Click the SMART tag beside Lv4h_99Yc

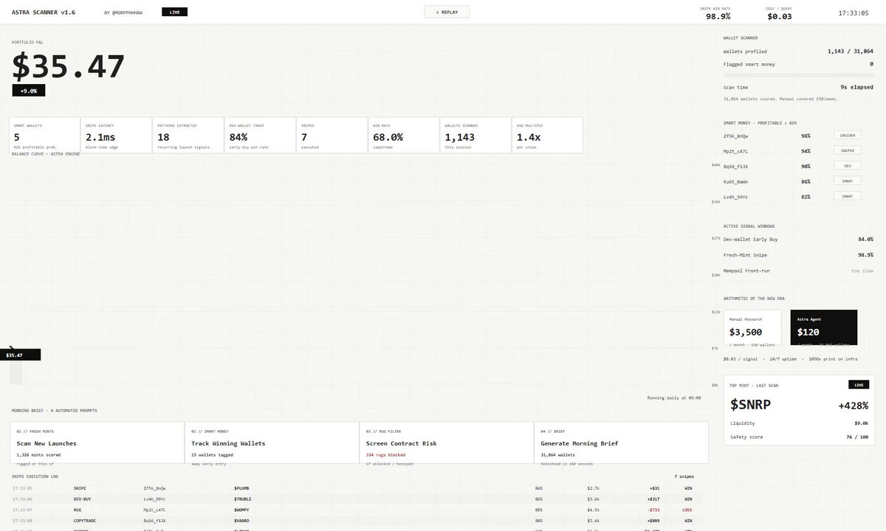tap(848, 196)
